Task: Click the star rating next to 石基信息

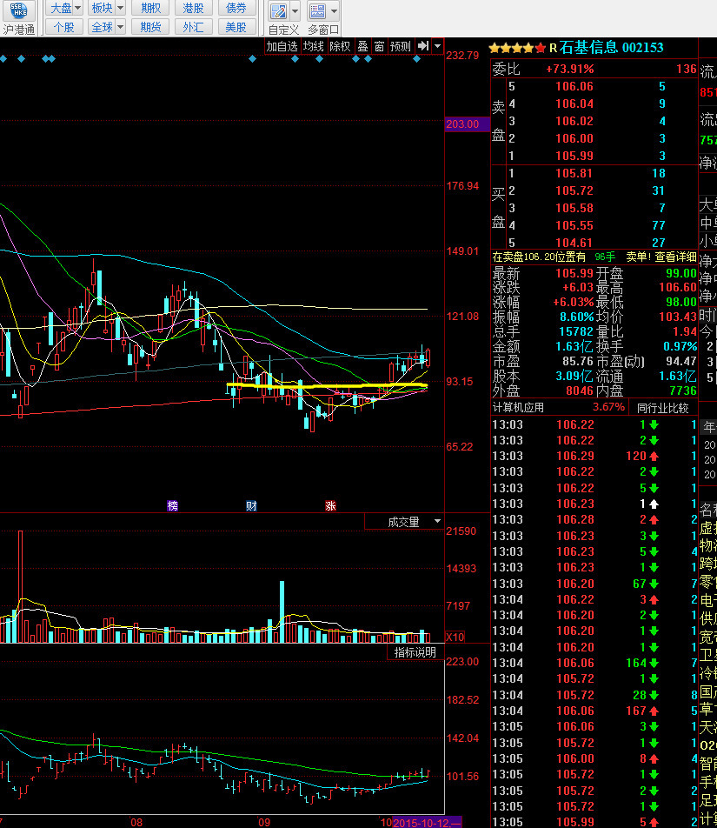Action: (518, 48)
